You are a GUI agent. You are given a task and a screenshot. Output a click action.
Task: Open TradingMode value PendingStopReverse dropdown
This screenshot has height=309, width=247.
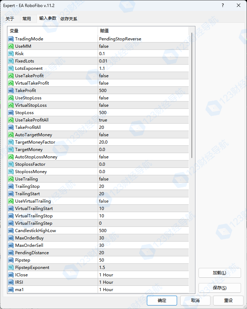[x=143, y=39]
